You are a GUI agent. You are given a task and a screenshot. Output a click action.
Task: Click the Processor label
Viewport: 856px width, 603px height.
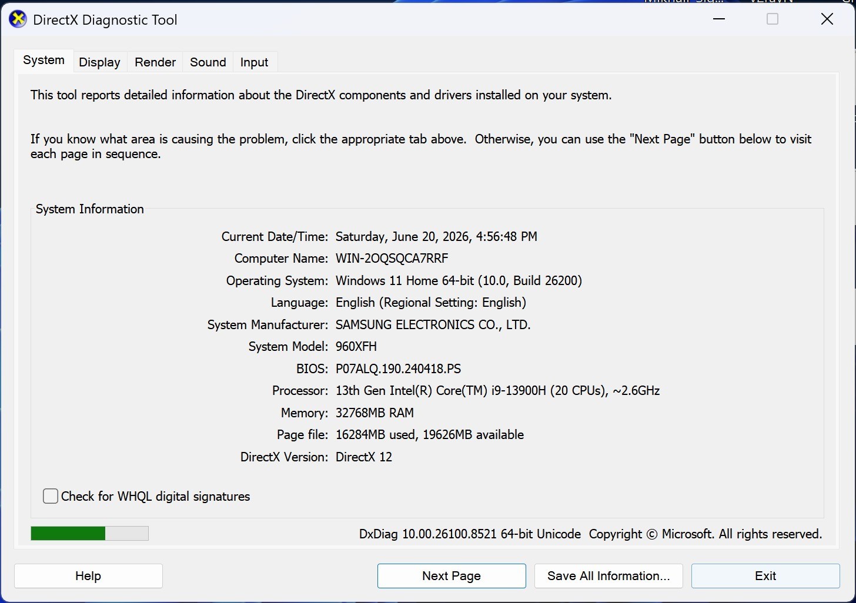(300, 391)
